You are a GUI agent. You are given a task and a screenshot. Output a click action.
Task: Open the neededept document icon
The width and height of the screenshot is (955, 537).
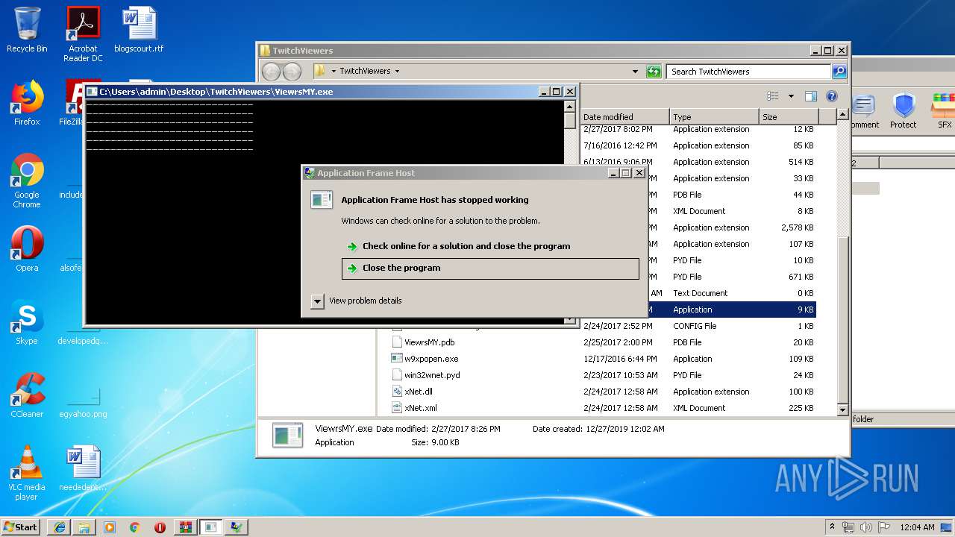(83, 468)
